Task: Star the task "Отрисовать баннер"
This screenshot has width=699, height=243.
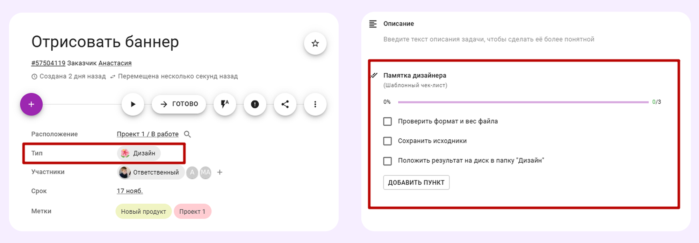Action: pos(315,43)
